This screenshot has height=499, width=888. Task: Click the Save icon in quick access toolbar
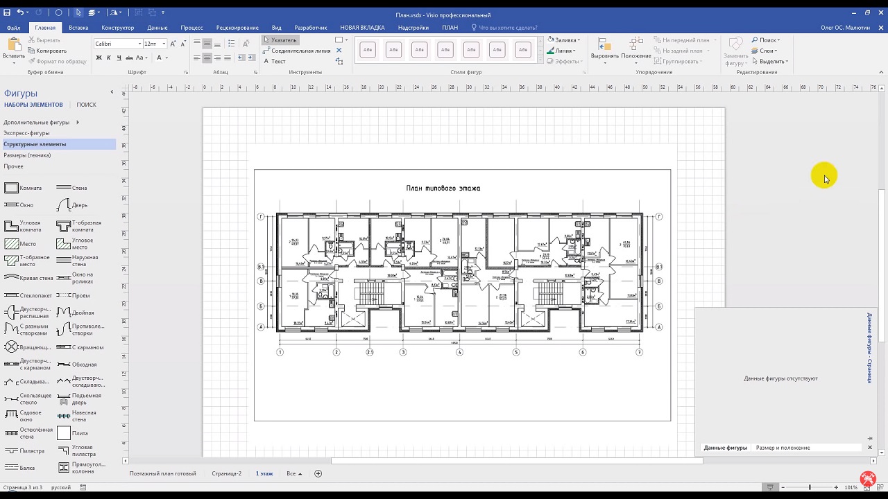point(7,12)
